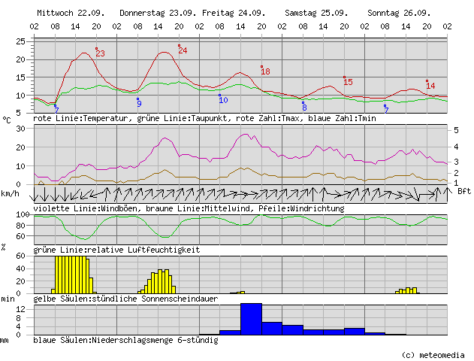Image resolution: width=474 pixels, height=361 pixels.
Task: Click the tallest blue precipitation bar
Action: [x=251, y=319]
